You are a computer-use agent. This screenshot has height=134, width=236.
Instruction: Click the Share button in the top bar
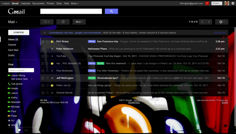pyautogui.click(x=217, y=3)
